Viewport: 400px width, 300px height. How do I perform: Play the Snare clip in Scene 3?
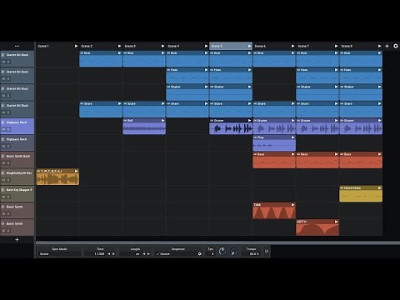(x=162, y=103)
